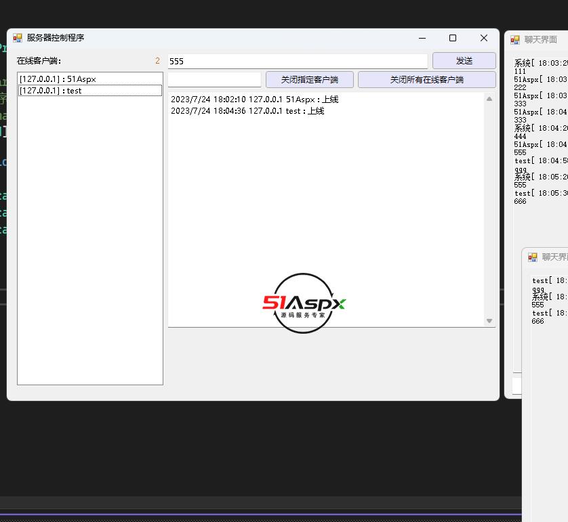The height and width of the screenshot is (522, 568).
Task: Click the 服务器控制程序 title text
Action: pos(56,38)
